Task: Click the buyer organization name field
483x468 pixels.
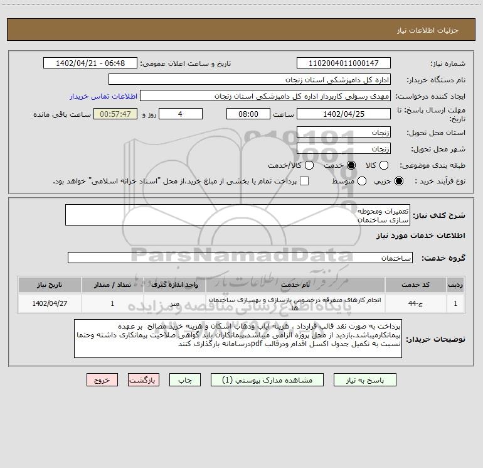Action: [x=250, y=80]
